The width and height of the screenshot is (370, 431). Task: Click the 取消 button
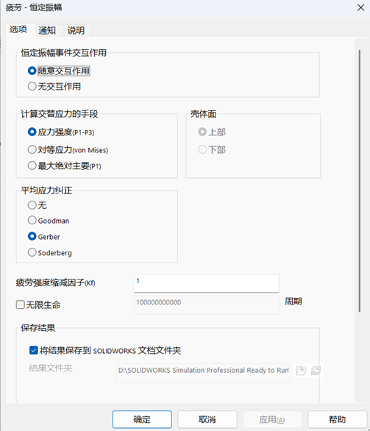pos(207,419)
